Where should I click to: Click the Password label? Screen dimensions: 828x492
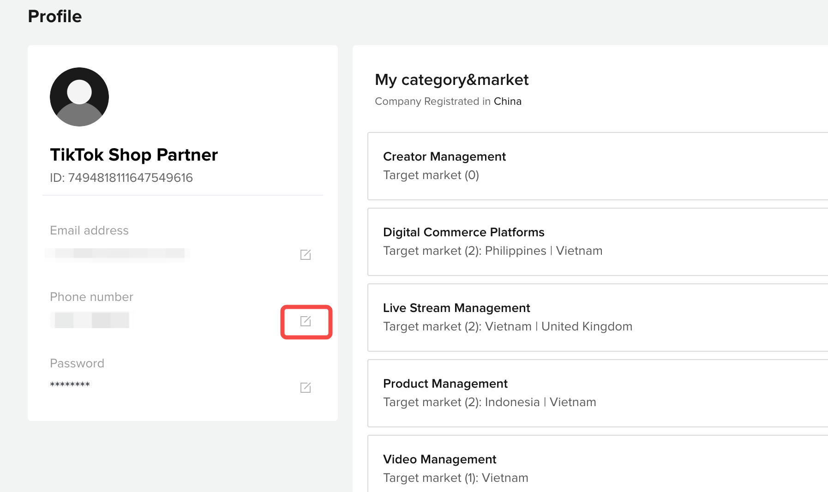click(x=77, y=363)
